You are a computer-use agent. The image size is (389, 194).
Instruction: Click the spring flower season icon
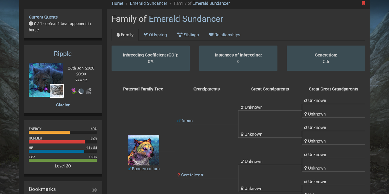(74, 91)
